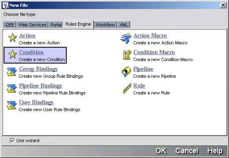Click the Pipeline link
Image resolution: width=229 pixels, height=158 pixels.
(143, 69)
